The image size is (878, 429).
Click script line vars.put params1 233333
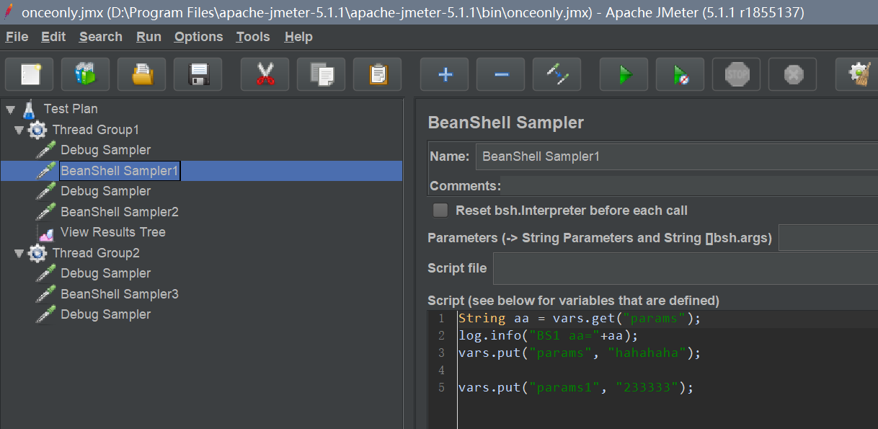(575, 388)
